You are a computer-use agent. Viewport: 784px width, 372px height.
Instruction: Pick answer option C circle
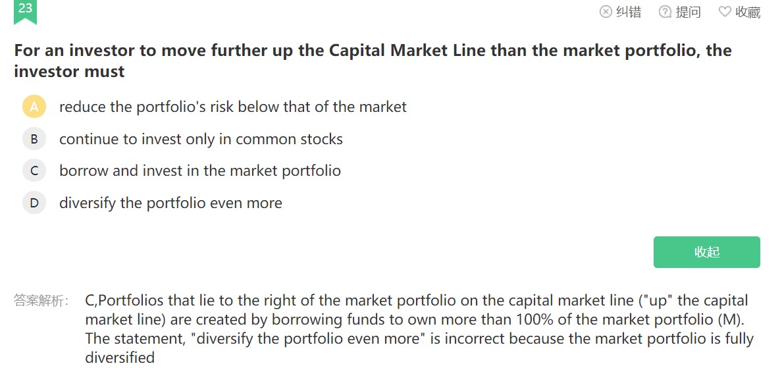click(x=34, y=171)
